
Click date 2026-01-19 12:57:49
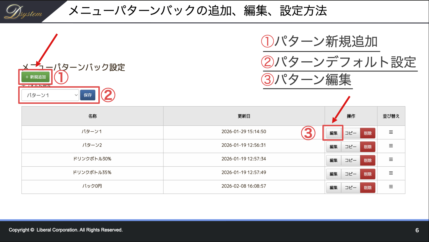pyautogui.click(x=244, y=172)
